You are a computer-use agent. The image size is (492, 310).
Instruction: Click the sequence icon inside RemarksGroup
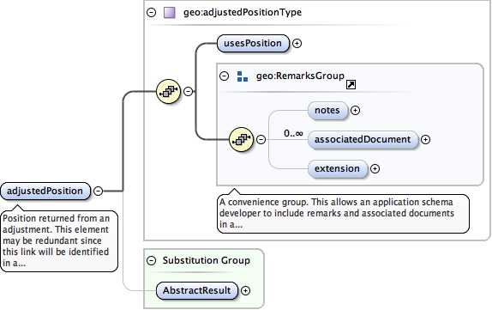tap(242, 139)
